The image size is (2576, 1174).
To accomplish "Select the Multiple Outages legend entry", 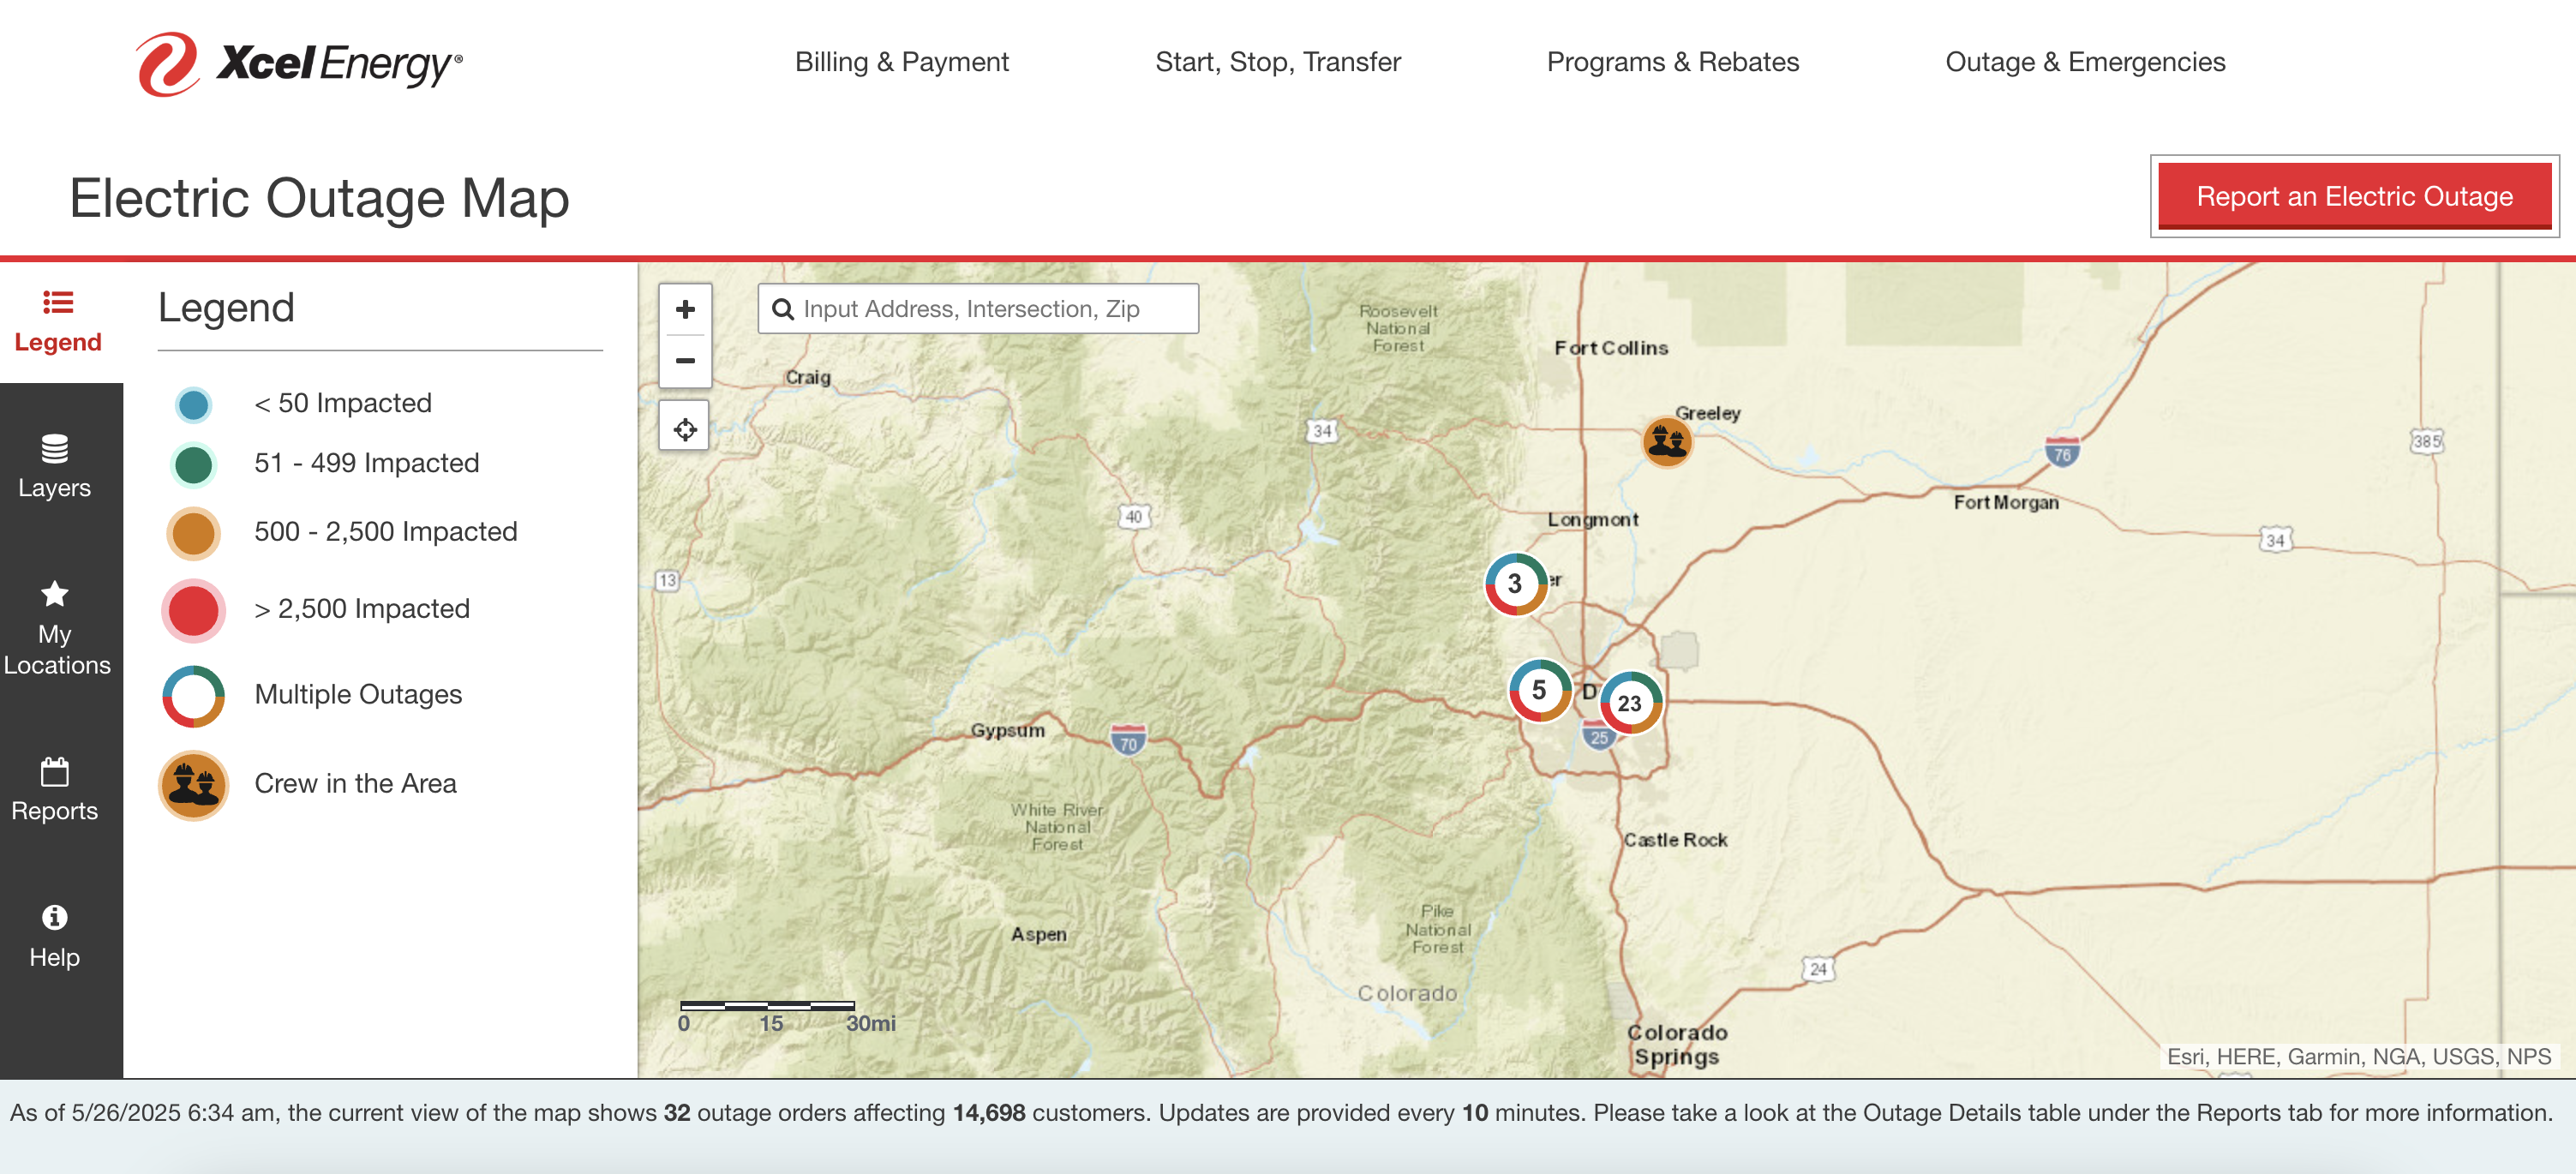I will point(192,694).
